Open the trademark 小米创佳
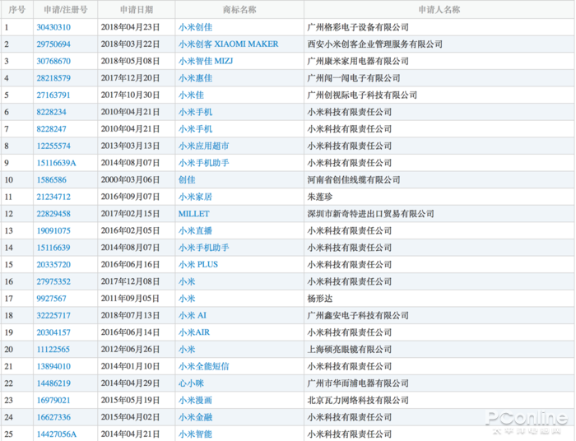This screenshot has height=441, width=576. click(195, 27)
